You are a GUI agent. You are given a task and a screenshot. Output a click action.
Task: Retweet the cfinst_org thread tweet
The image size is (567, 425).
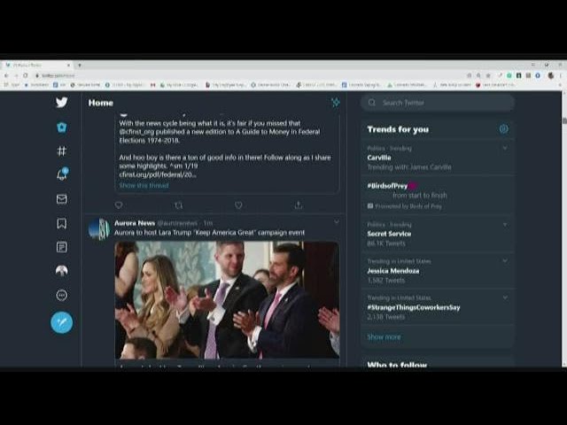coord(178,205)
